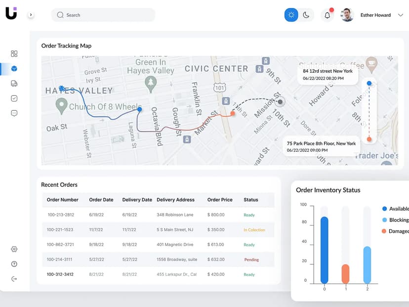
Task: Click the dark blue bar in inventory chart
Action: [324, 250]
